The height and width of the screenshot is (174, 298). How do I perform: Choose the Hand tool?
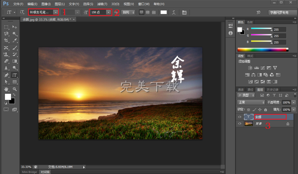[x=6, y=89]
